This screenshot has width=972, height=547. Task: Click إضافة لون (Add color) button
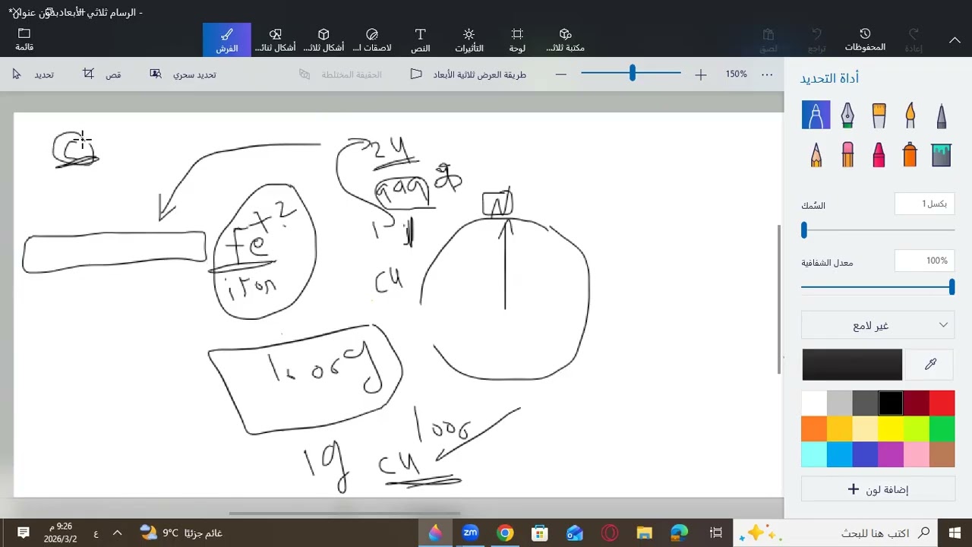(878, 490)
